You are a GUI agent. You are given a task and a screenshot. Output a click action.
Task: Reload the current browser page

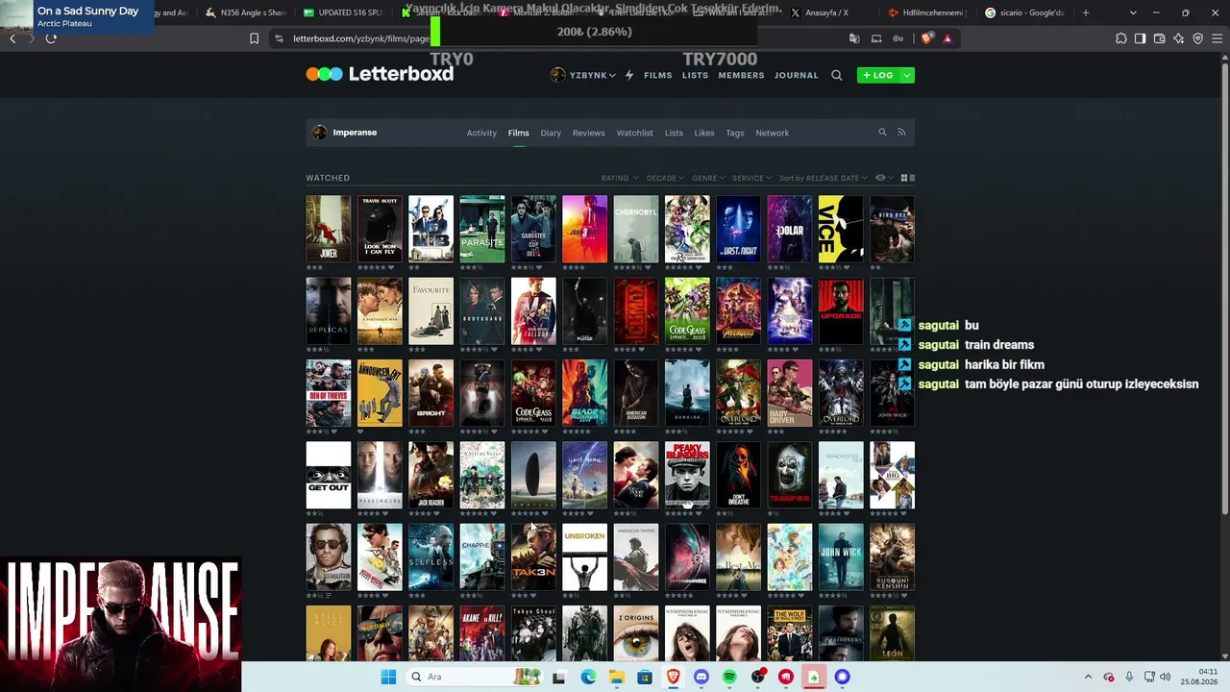pyautogui.click(x=51, y=38)
